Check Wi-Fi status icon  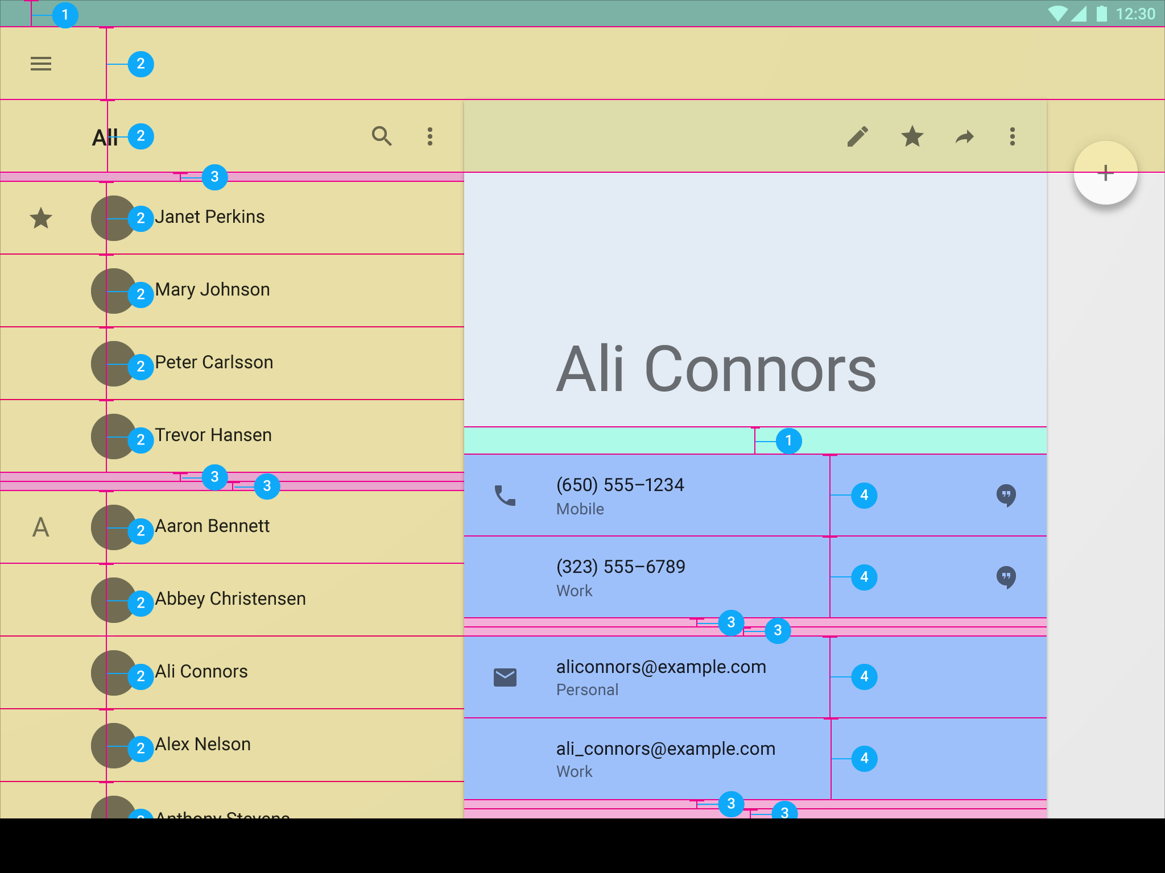[1058, 14]
